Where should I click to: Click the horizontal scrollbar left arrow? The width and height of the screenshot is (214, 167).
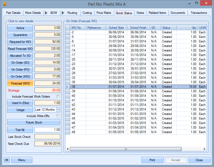point(67,149)
